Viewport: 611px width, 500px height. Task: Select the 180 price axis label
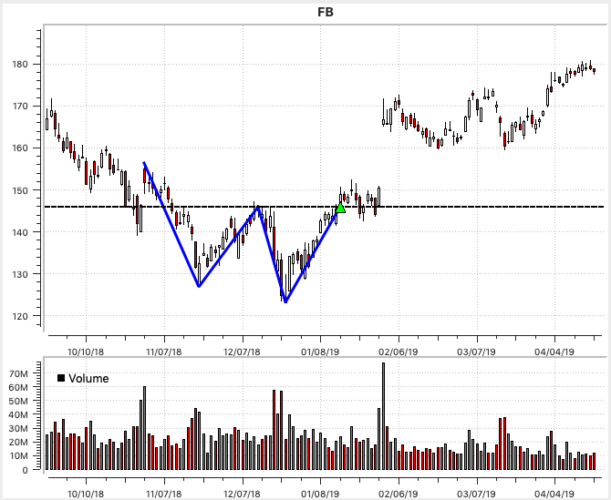[x=20, y=64]
